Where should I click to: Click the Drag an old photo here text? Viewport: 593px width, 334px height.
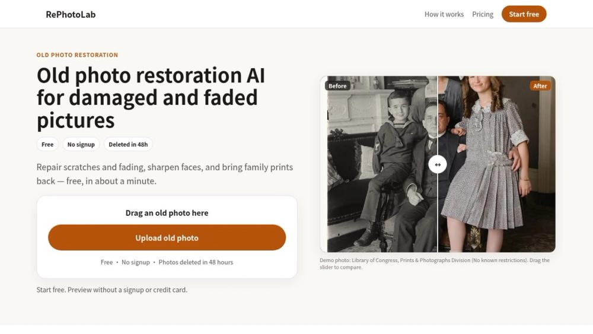[167, 213]
